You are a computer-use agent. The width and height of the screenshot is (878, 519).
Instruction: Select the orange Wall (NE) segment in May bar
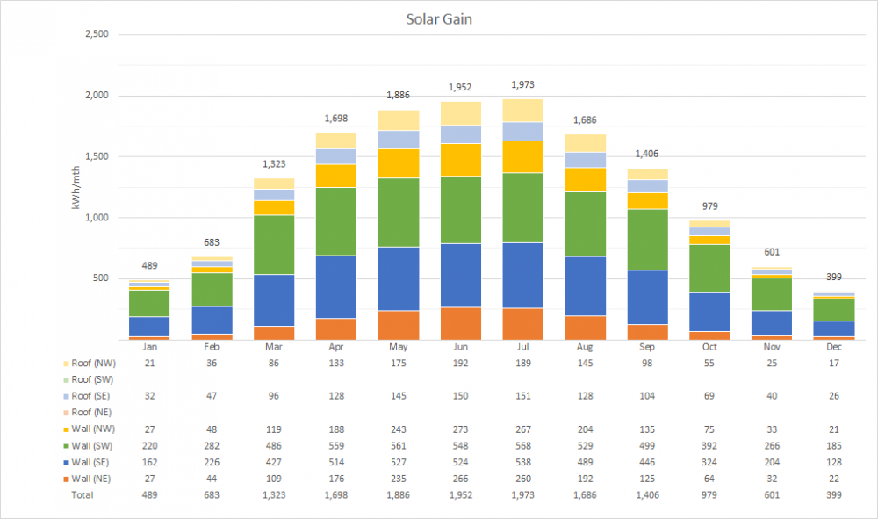click(x=398, y=325)
